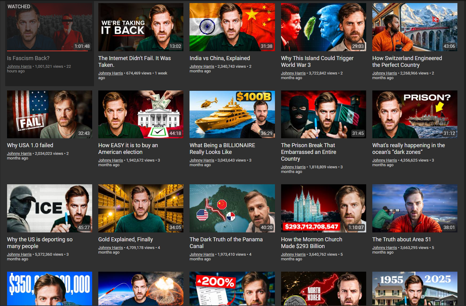The image size is (466, 306).
Task: Click Johnny Harris link under 'The Internet Didn't Fail'
Action: click(x=111, y=73)
